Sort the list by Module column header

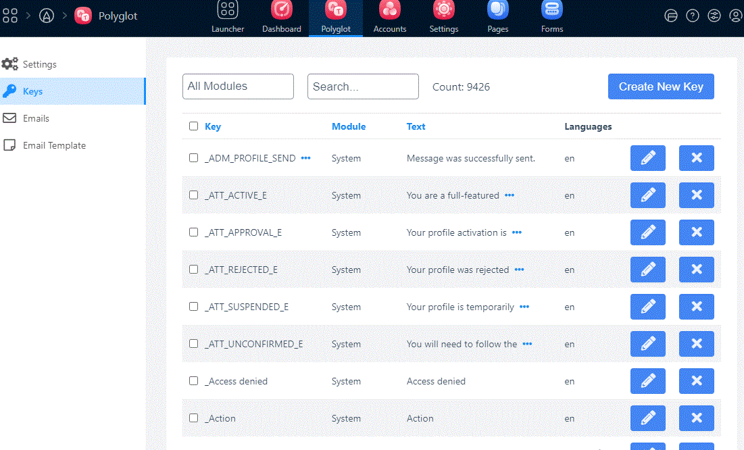click(349, 126)
